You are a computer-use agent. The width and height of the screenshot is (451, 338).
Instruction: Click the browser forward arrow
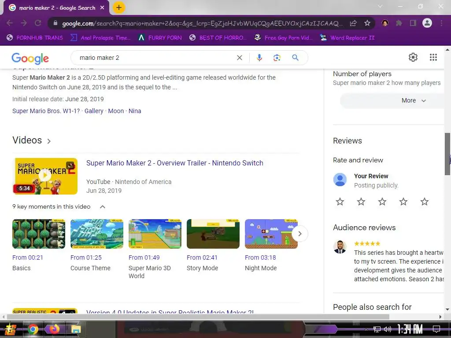pos(24,23)
